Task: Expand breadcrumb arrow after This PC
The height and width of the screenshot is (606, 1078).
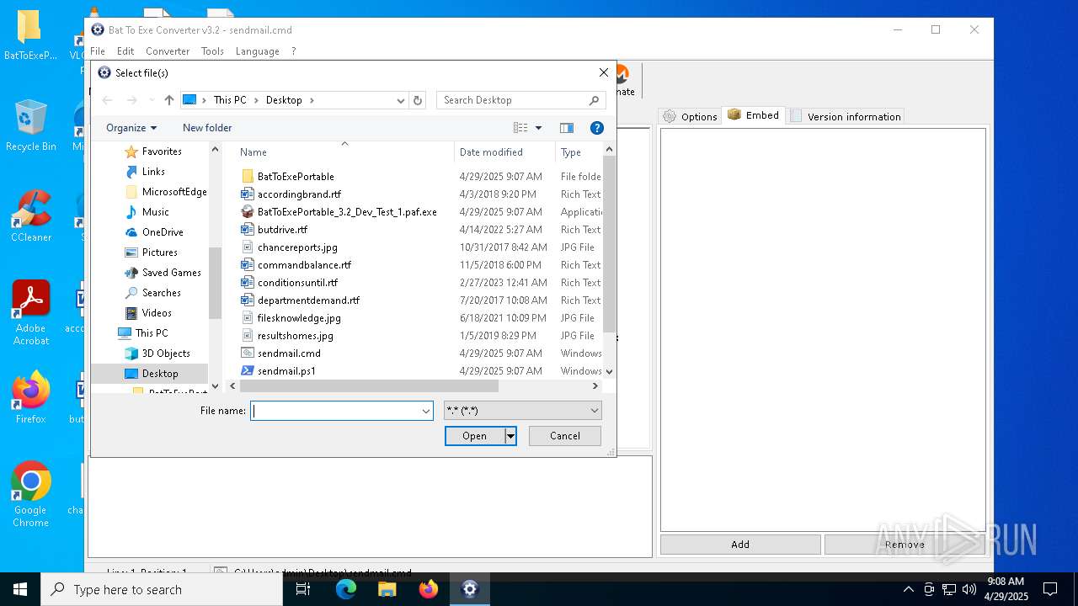Action: pos(256,100)
